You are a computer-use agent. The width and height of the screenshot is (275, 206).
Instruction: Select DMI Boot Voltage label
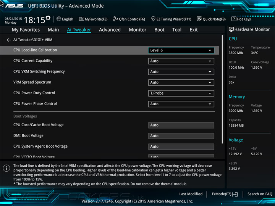[28, 135]
